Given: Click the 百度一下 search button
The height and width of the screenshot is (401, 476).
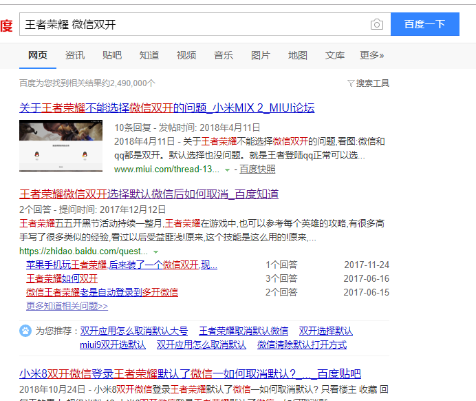Looking at the screenshot, I should (425, 24).
